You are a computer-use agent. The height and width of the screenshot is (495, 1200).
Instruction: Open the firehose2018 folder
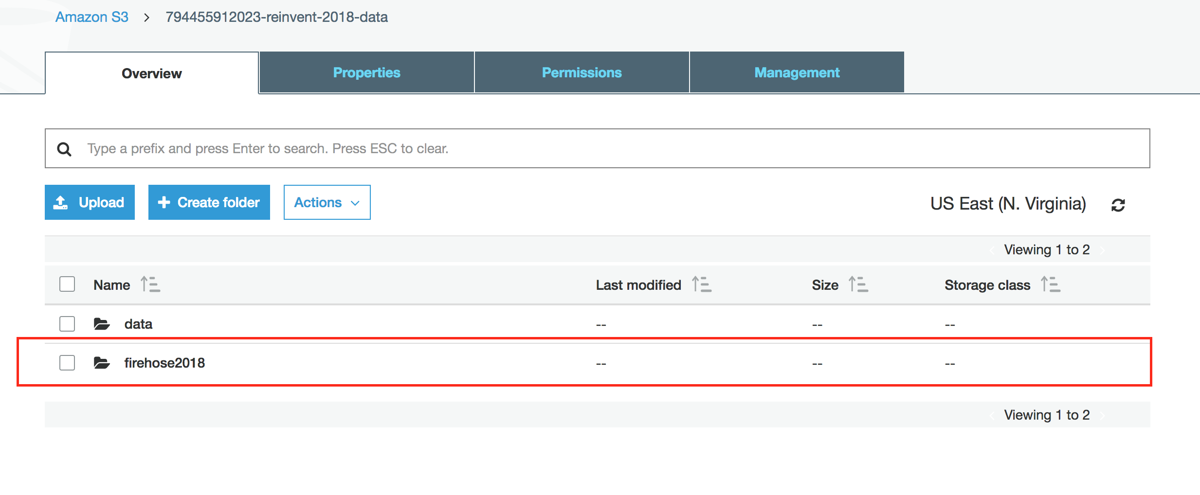[164, 363]
